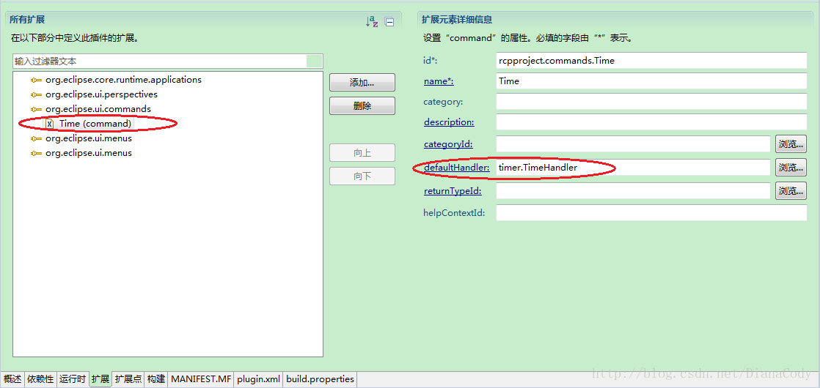Select org.eclipse.core.runtime.applications extension
The image size is (820, 388).
(x=123, y=80)
